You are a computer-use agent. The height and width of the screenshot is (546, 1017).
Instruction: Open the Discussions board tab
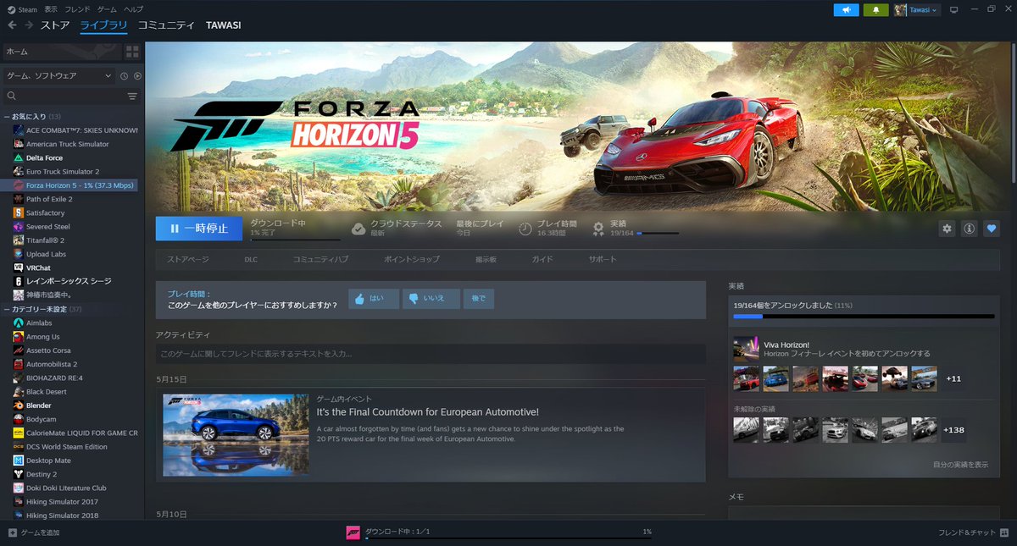[x=486, y=260]
